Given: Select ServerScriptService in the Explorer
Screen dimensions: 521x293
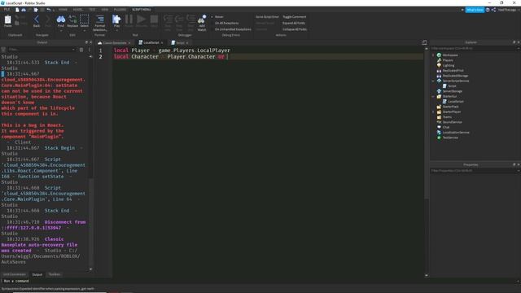Looking at the screenshot, I should (456, 81).
